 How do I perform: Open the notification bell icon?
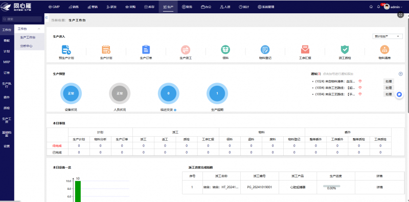[x=378, y=7]
